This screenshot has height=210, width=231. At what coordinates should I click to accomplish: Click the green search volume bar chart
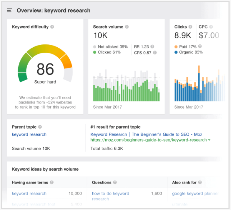126,88
